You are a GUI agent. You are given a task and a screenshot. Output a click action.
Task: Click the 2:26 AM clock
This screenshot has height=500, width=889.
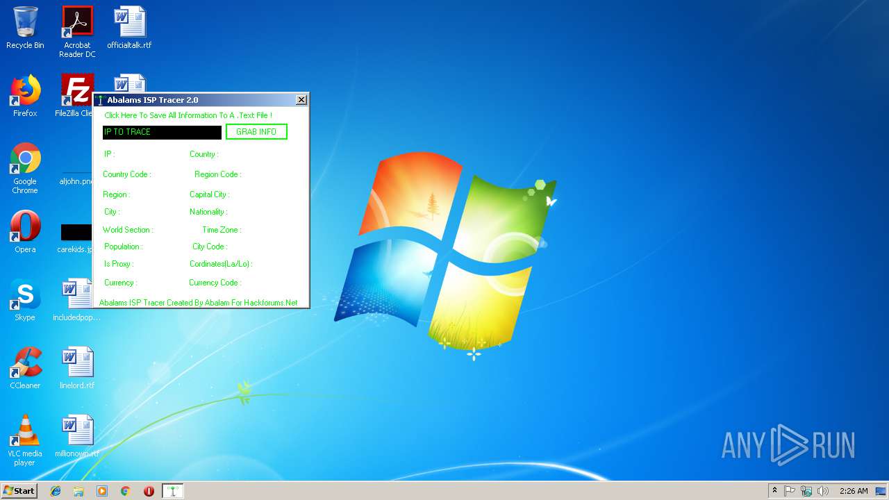click(854, 491)
